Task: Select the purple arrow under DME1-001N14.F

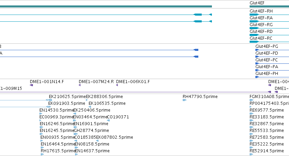Action: pyautogui.click(x=31, y=85)
